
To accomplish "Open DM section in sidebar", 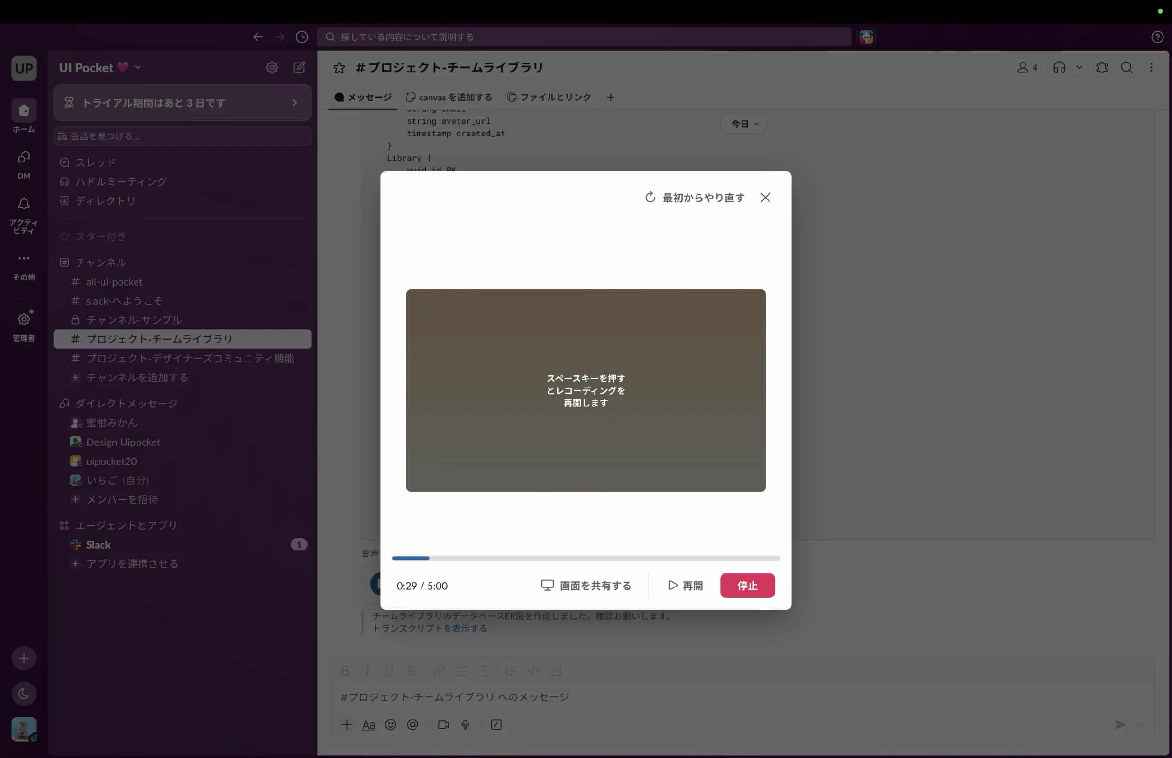I will pos(24,164).
